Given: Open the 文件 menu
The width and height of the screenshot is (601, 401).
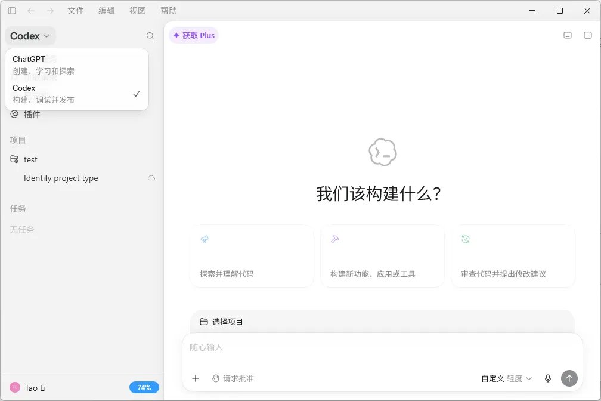Looking at the screenshot, I should click(x=76, y=11).
